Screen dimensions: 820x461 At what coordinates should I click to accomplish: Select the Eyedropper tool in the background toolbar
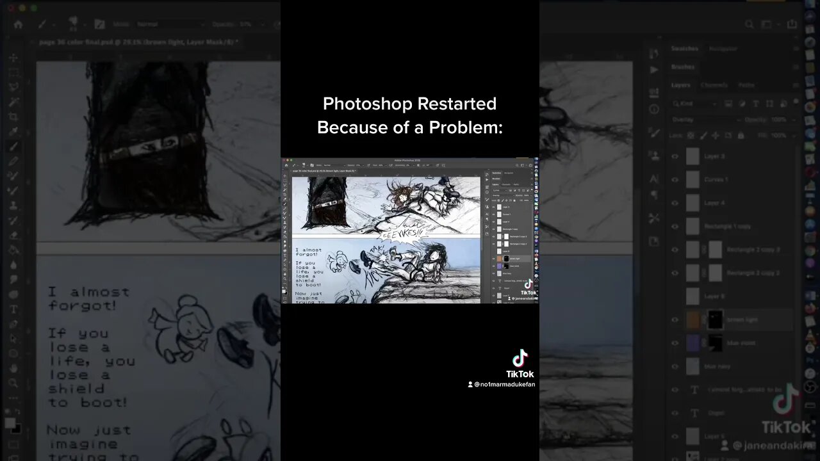(x=13, y=131)
